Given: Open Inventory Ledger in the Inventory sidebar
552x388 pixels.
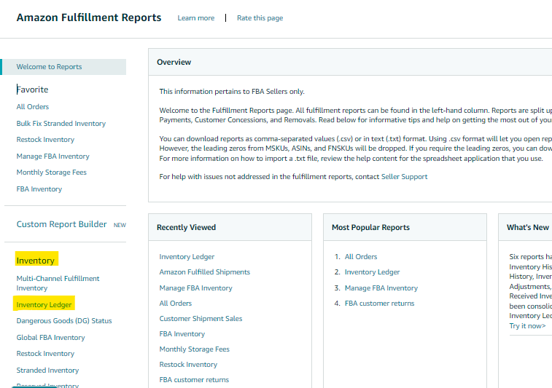Looking at the screenshot, I should pyautogui.click(x=44, y=305).
